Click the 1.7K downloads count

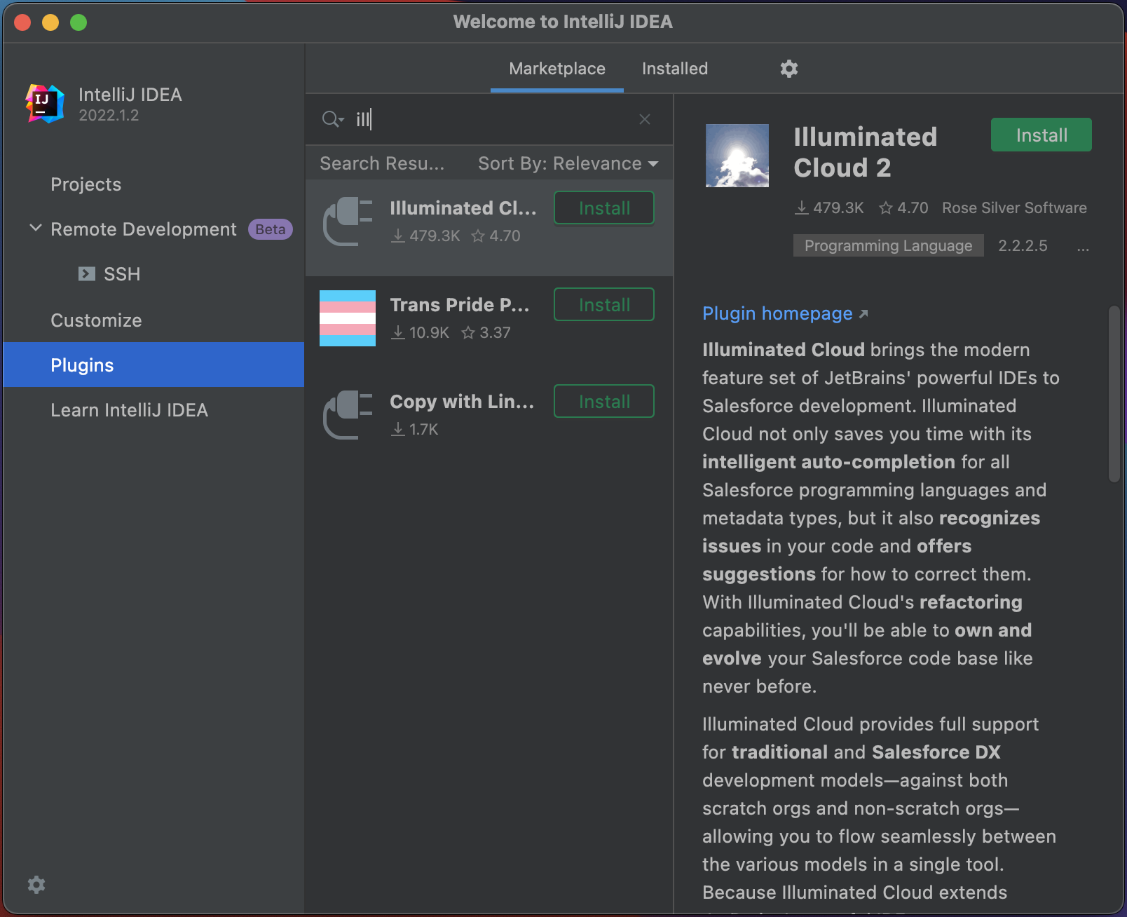click(x=415, y=430)
